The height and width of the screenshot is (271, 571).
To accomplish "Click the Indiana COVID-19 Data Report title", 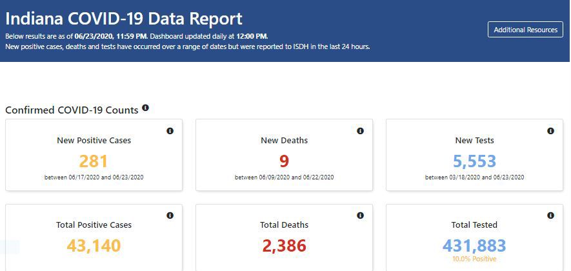I will tap(124, 19).
